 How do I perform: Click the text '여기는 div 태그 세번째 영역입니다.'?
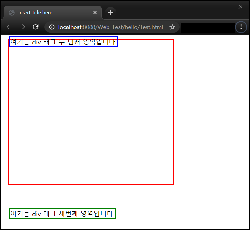click(x=62, y=213)
